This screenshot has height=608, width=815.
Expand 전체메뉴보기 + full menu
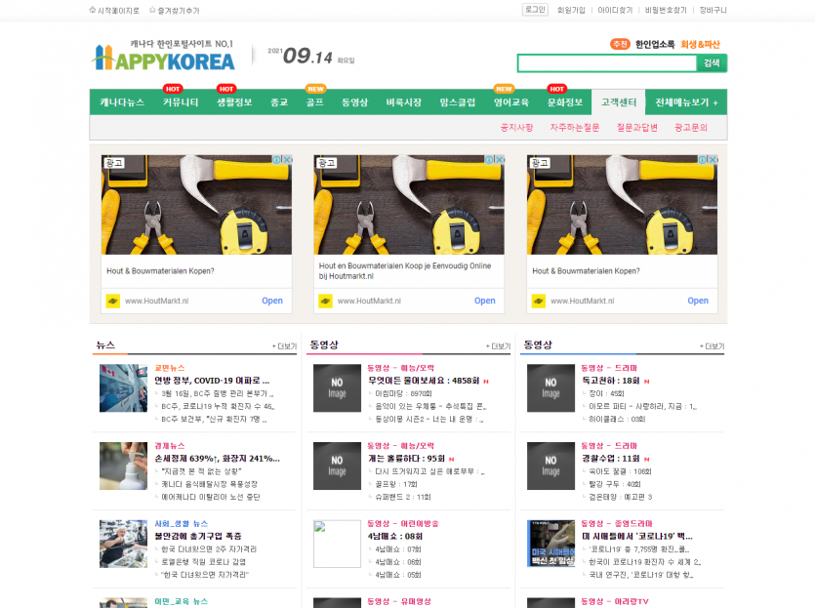pos(687,102)
